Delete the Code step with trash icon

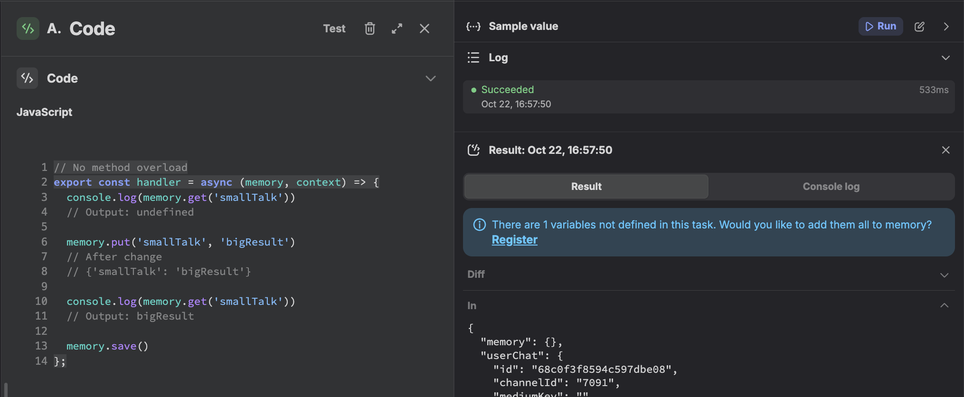[x=369, y=28]
